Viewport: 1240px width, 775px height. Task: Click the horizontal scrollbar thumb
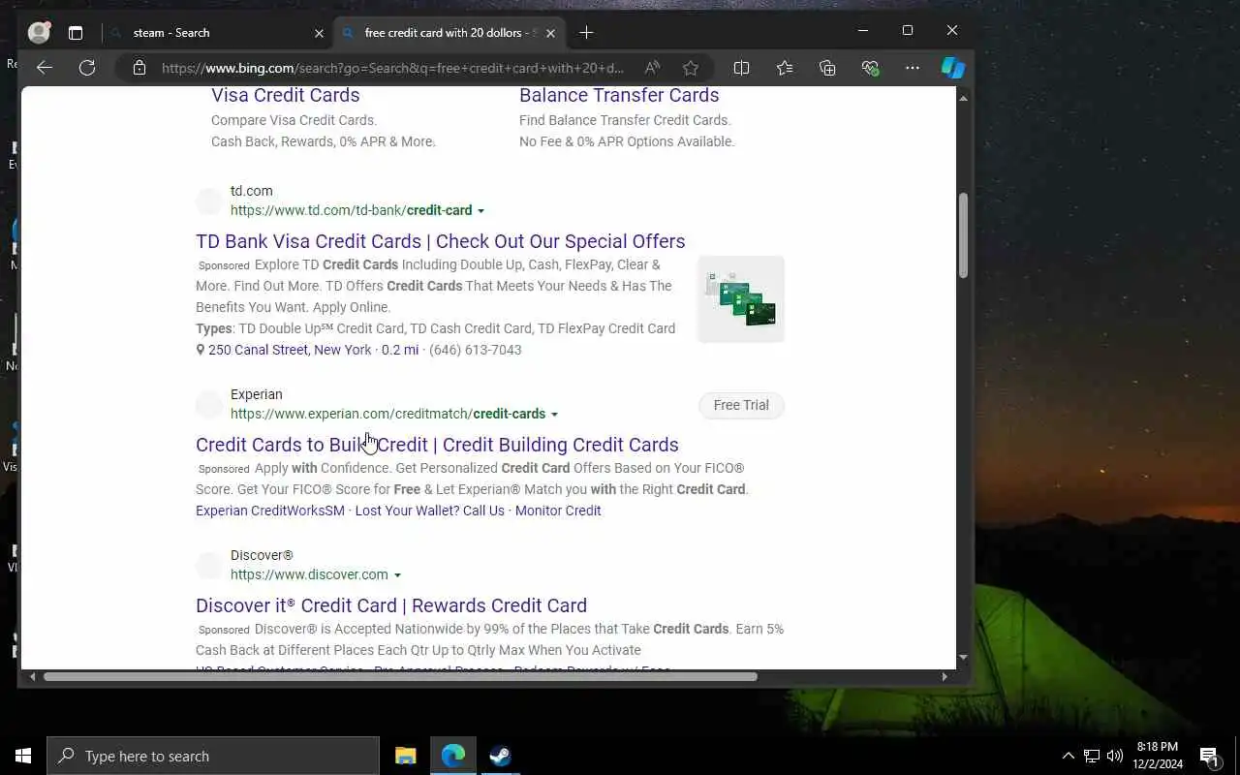point(400,676)
